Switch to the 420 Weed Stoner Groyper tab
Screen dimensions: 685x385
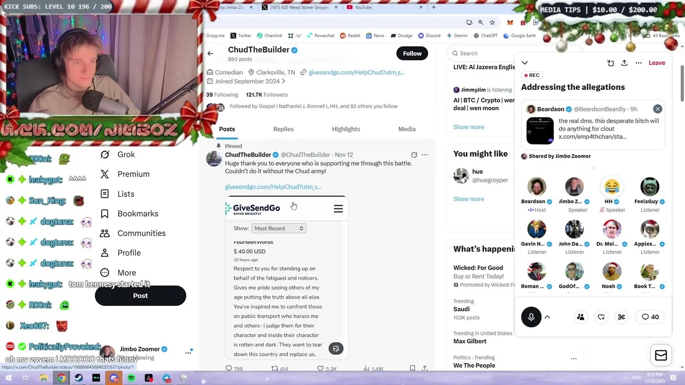pos(300,7)
